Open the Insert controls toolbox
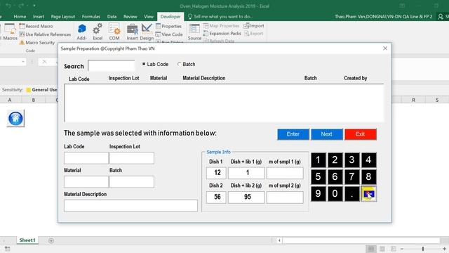Image resolution: width=449 pixels, height=253 pixels. point(133,32)
